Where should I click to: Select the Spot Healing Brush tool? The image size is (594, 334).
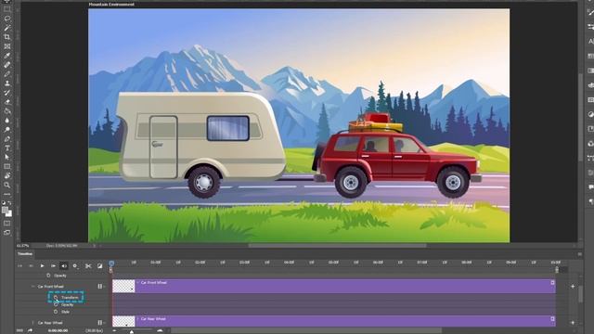pos(6,65)
